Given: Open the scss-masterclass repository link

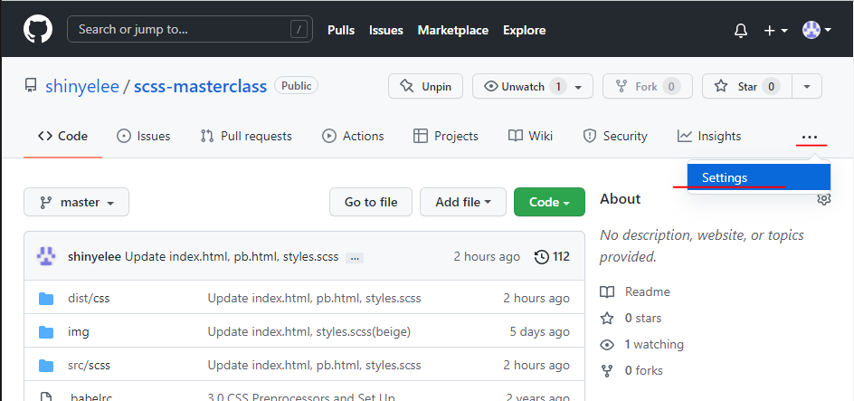Looking at the screenshot, I should [201, 86].
